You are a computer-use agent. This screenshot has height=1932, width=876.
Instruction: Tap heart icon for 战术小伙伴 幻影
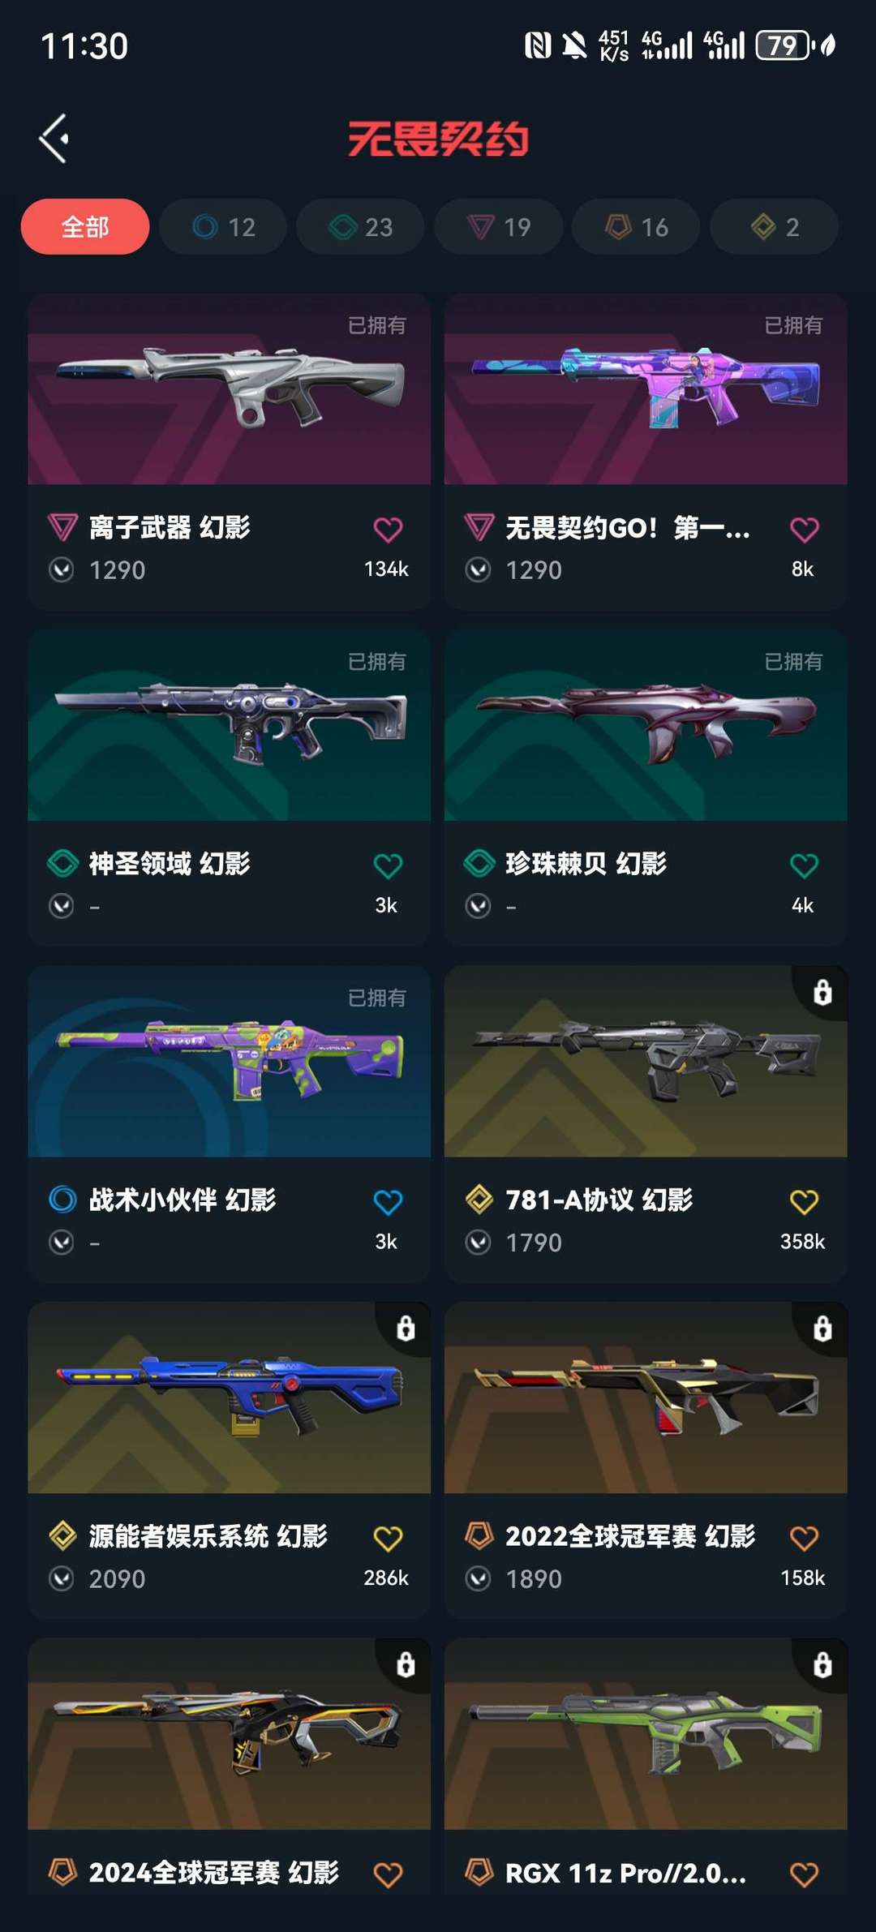(x=388, y=1201)
